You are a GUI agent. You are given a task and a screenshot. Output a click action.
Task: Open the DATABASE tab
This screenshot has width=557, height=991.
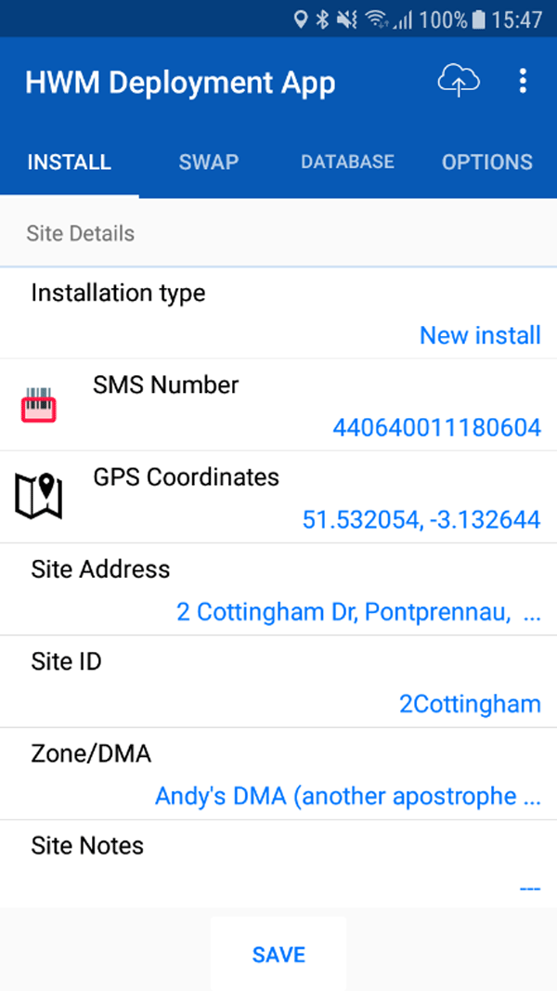(x=347, y=163)
